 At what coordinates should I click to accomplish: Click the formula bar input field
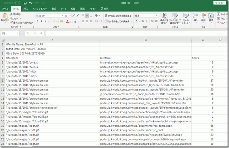point(137,33)
